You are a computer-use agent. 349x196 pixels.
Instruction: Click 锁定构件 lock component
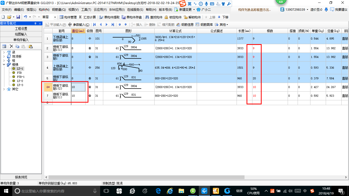point(173,17)
